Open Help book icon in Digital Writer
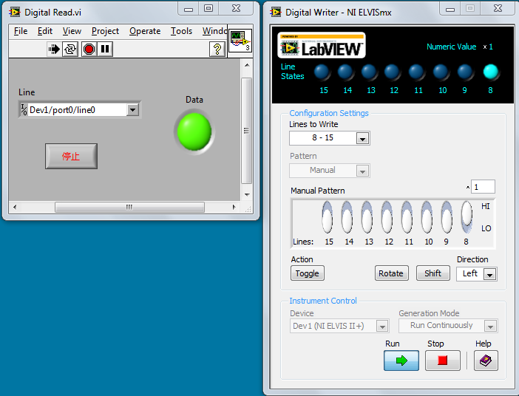Screen dimensions: 519x396 pos(486,361)
